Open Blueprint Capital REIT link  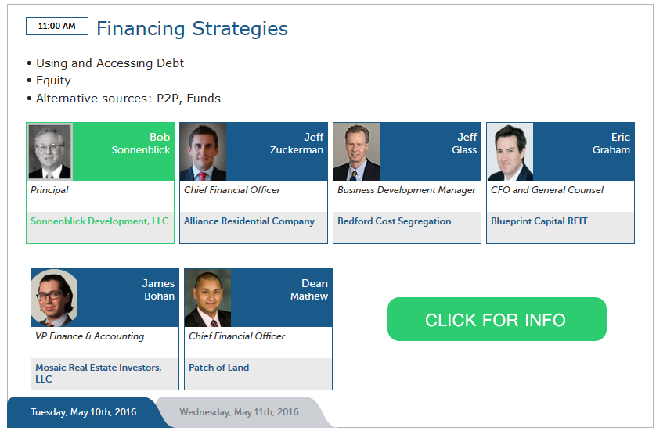point(539,221)
